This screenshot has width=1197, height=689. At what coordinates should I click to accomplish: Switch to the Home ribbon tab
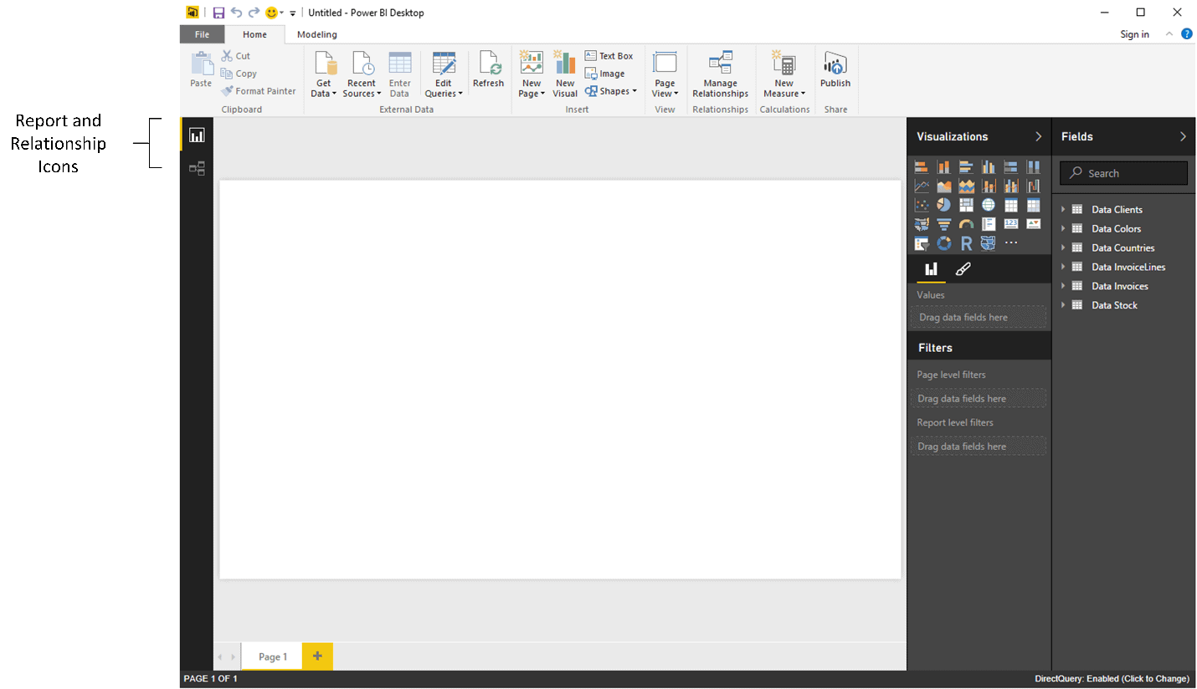254,34
